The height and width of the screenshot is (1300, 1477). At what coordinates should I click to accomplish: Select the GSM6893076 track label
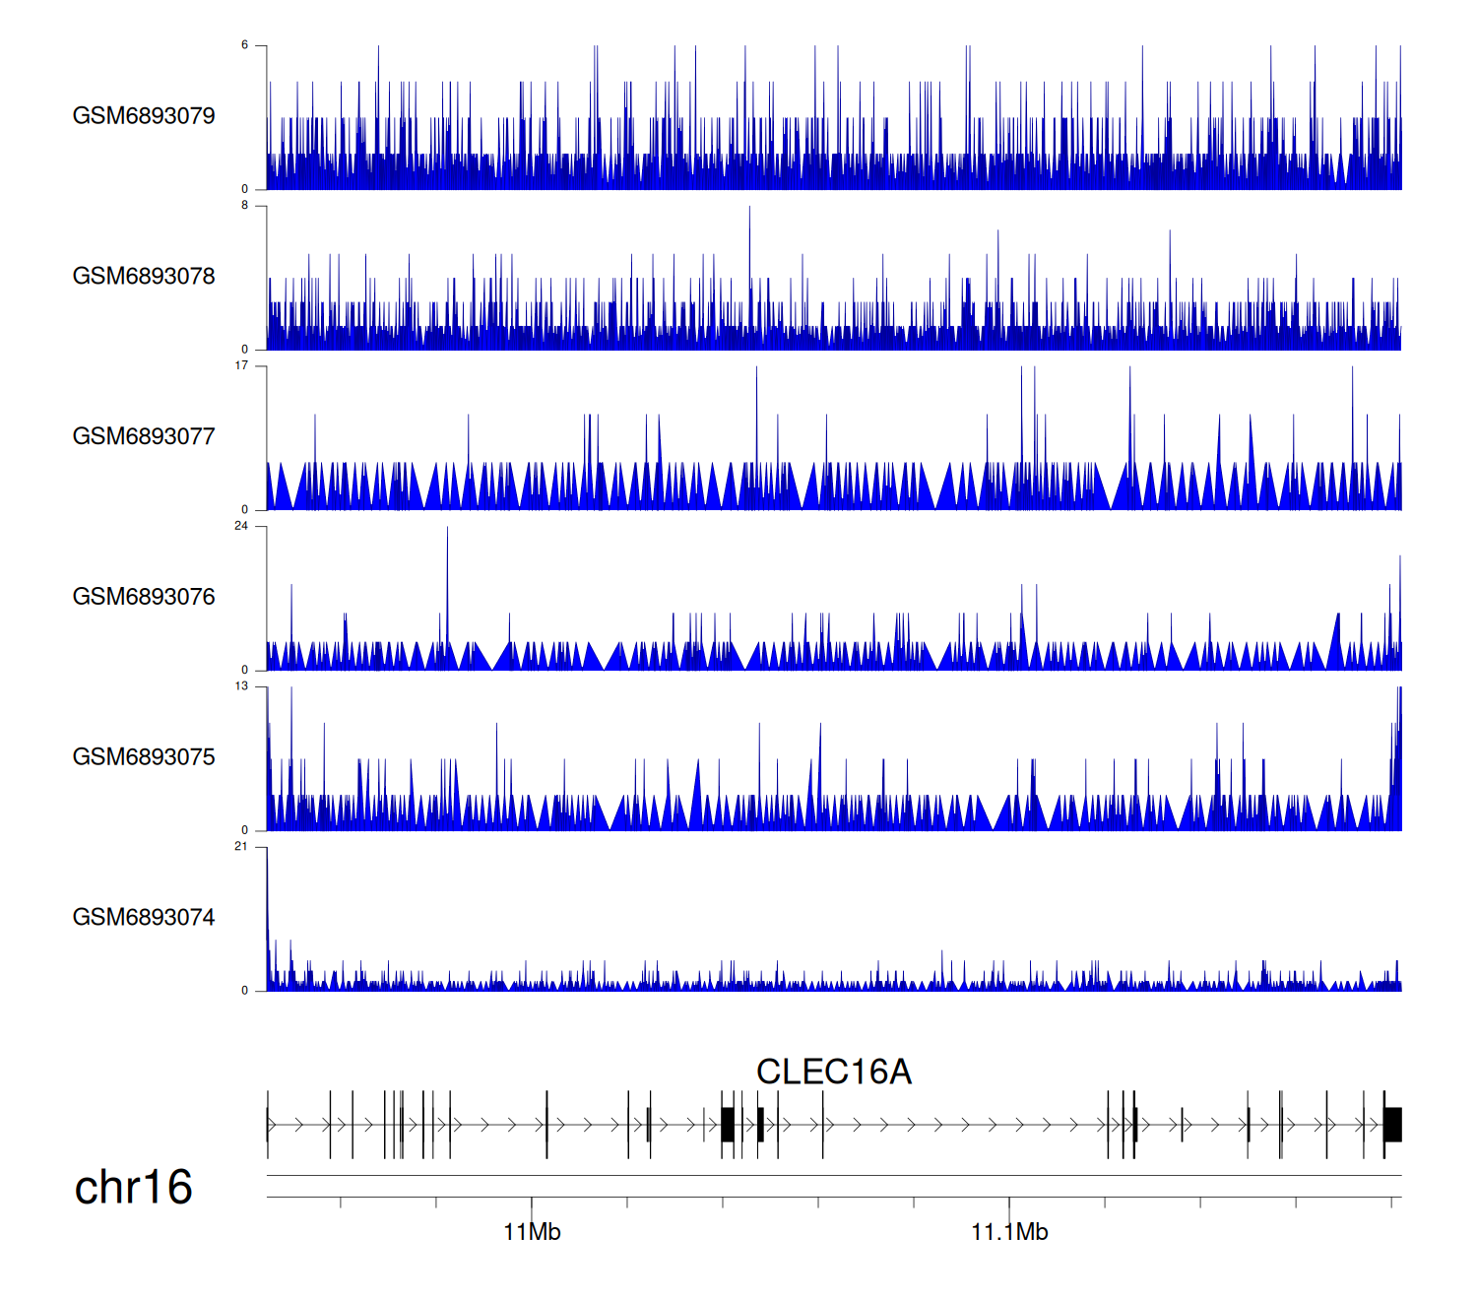coord(144,597)
